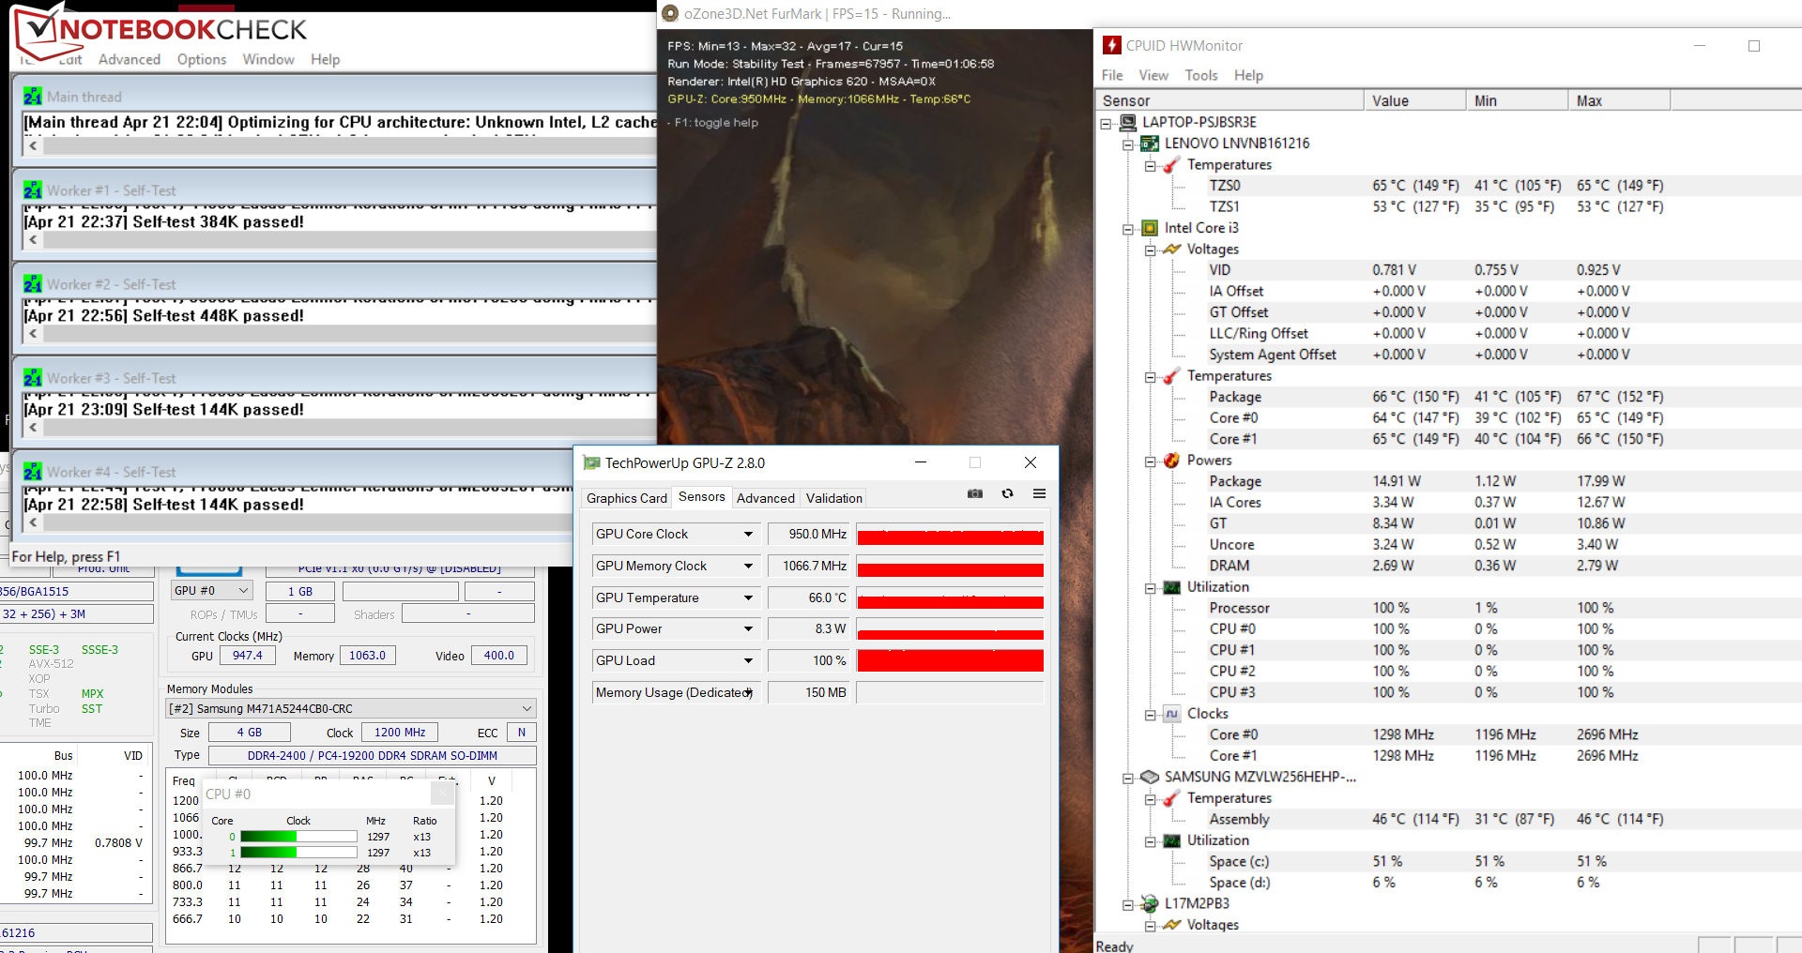Select the Package power row 14.91 W
This screenshot has height=953, width=1802.
(x=1448, y=481)
